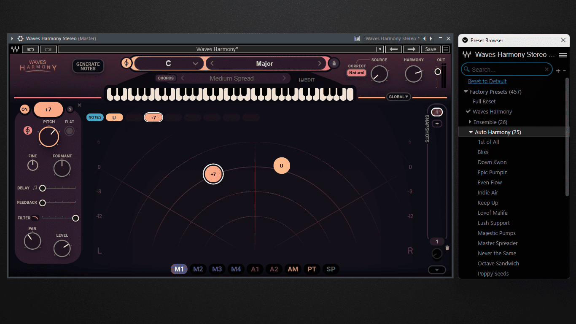Click the minus icon in Preset Browser
Viewport: 576px width, 324px height.
(x=565, y=70)
